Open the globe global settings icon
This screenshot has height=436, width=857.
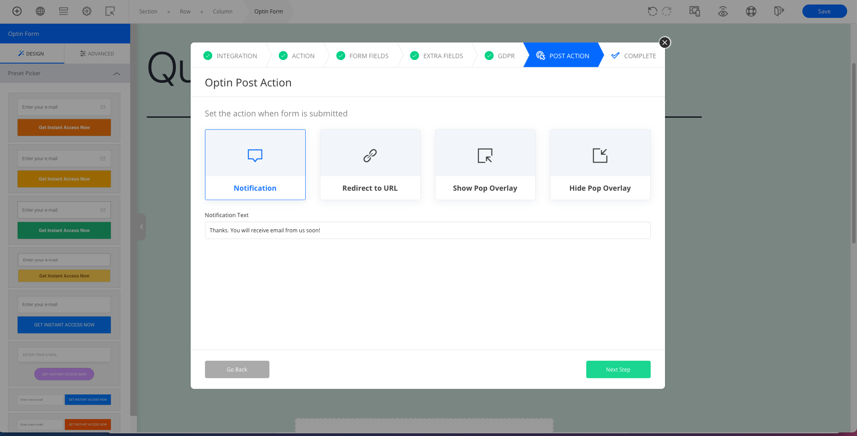click(x=40, y=11)
